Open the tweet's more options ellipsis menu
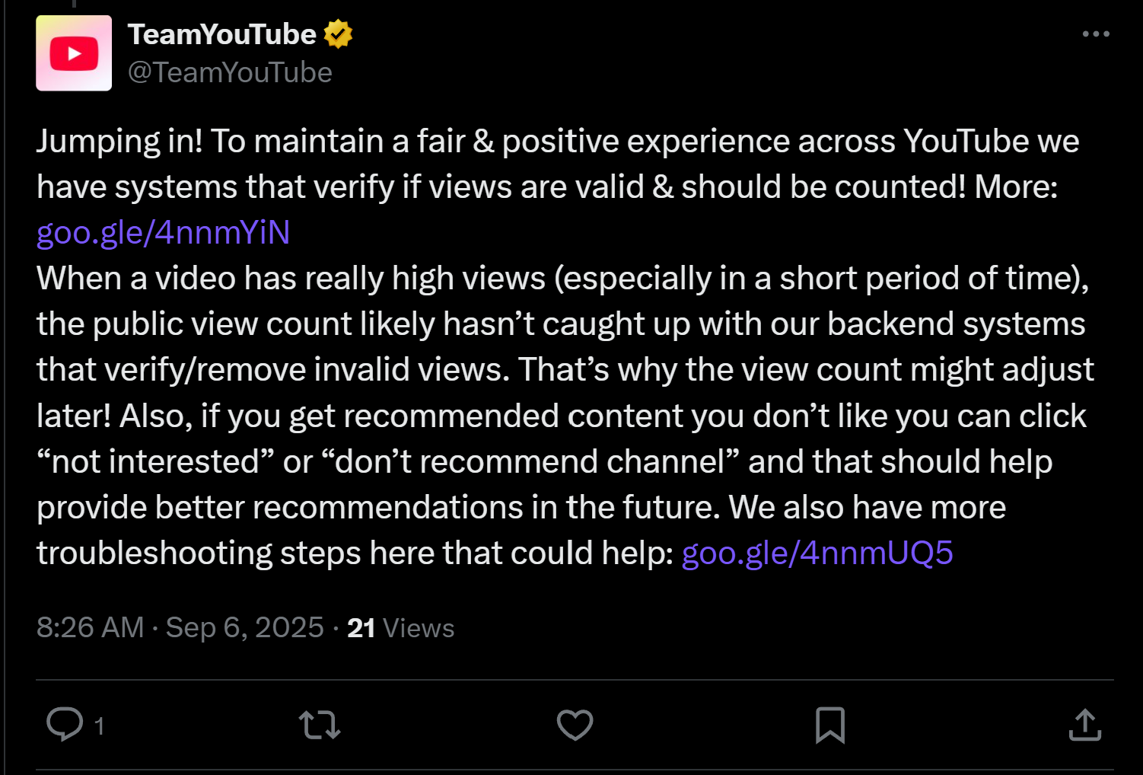Image resolution: width=1143 pixels, height=775 pixels. click(x=1096, y=34)
